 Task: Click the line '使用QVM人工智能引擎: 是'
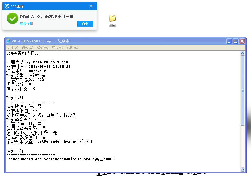tap(32, 133)
